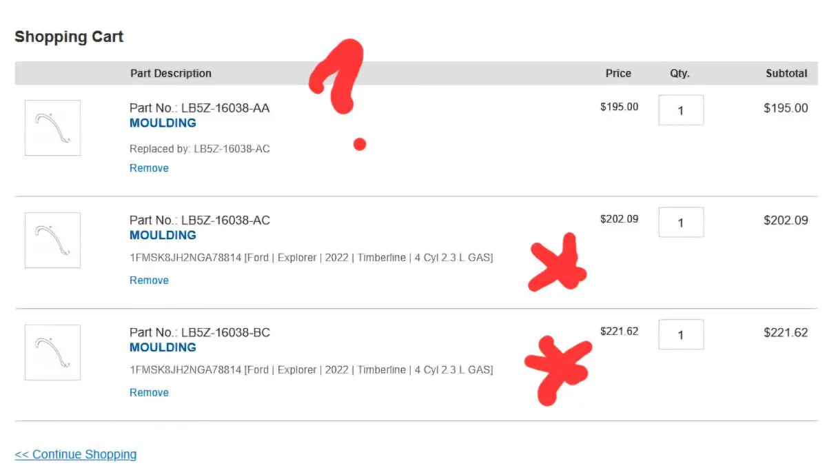Image resolution: width=827 pixels, height=470 pixels.
Task: Go back via Continue Shopping link
Action: [76, 455]
